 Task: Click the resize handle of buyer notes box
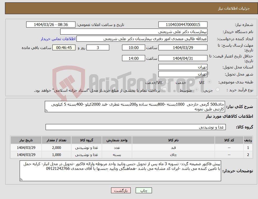tap(21, 179)
